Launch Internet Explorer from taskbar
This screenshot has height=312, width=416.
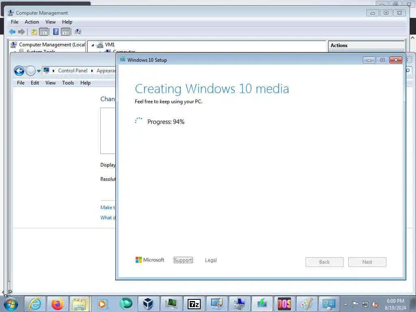(35, 304)
